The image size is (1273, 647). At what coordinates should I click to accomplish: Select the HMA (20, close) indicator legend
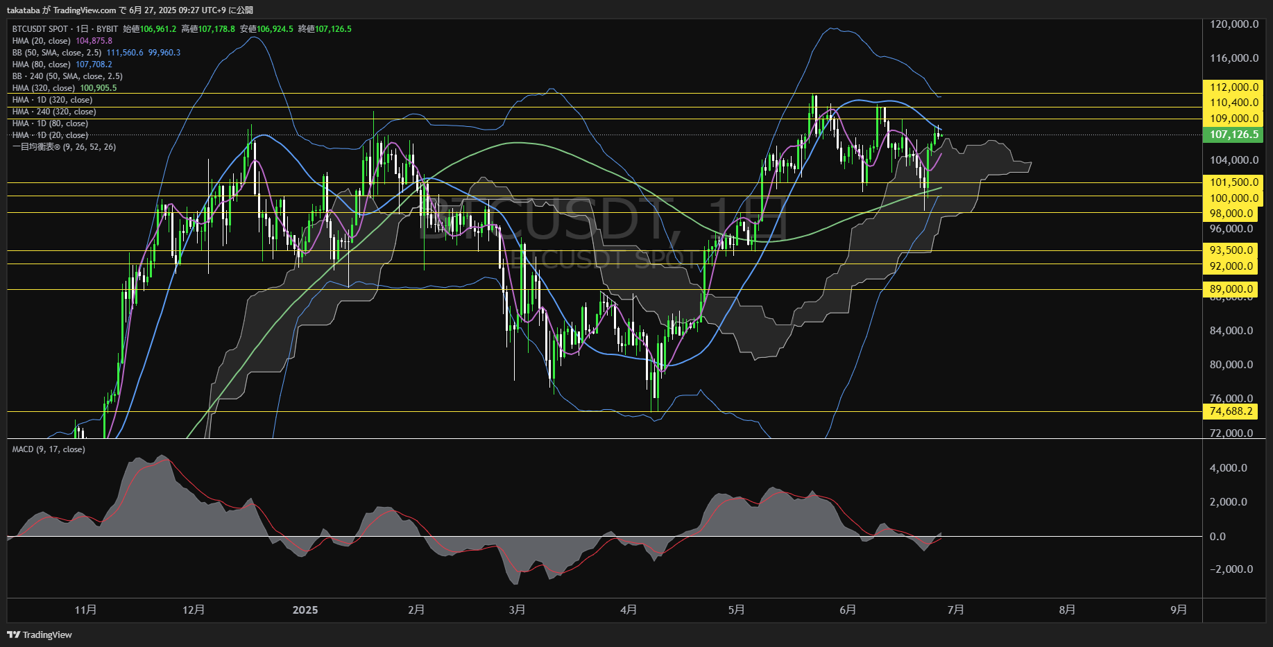tap(42, 41)
